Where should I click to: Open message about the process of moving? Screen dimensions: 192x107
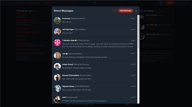pos(94,99)
